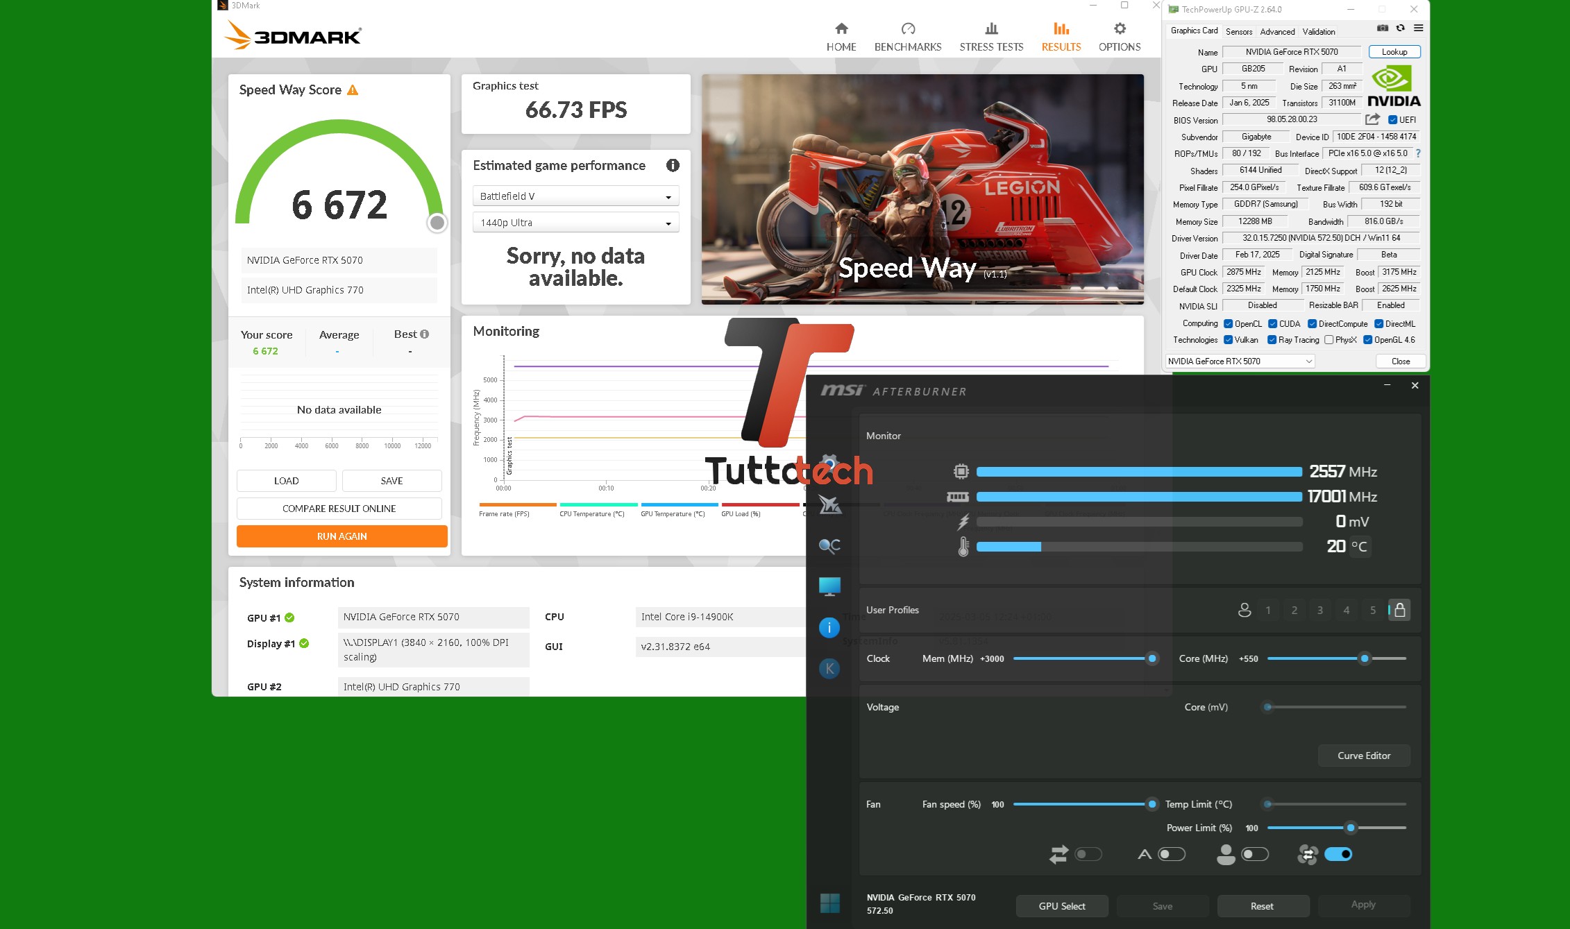Click the BIOS share/export icon in GPU-Z
The width and height of the screenshot is (1570, 929).
click(1372, 119)
